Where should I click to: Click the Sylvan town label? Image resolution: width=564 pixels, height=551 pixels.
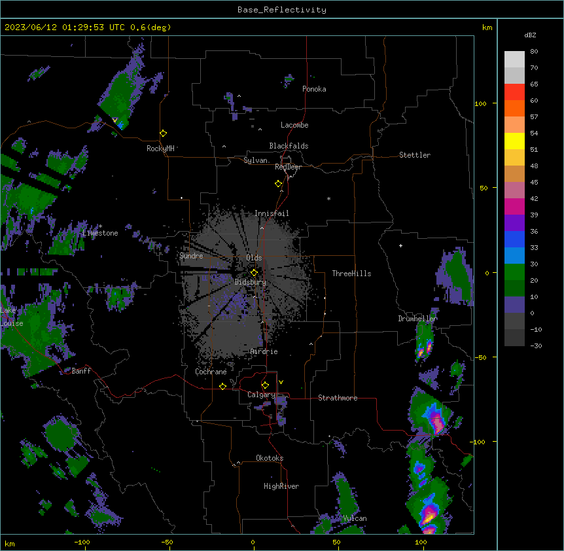255,160
